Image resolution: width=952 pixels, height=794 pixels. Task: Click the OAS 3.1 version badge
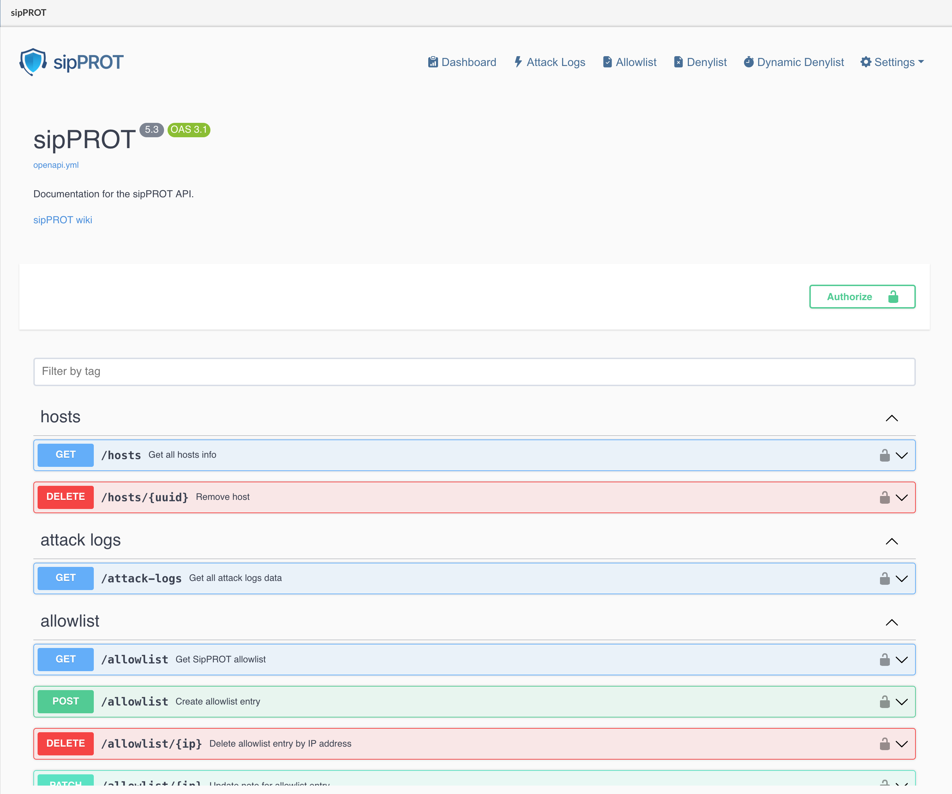click(189, 130)
